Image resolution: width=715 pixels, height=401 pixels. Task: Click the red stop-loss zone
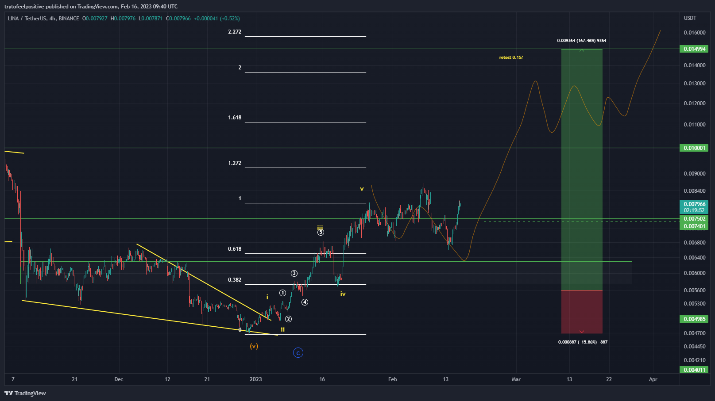tap(582, 312)
